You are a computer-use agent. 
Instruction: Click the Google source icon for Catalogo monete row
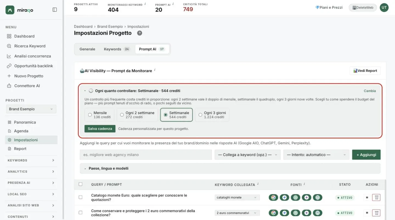[273, 197]
